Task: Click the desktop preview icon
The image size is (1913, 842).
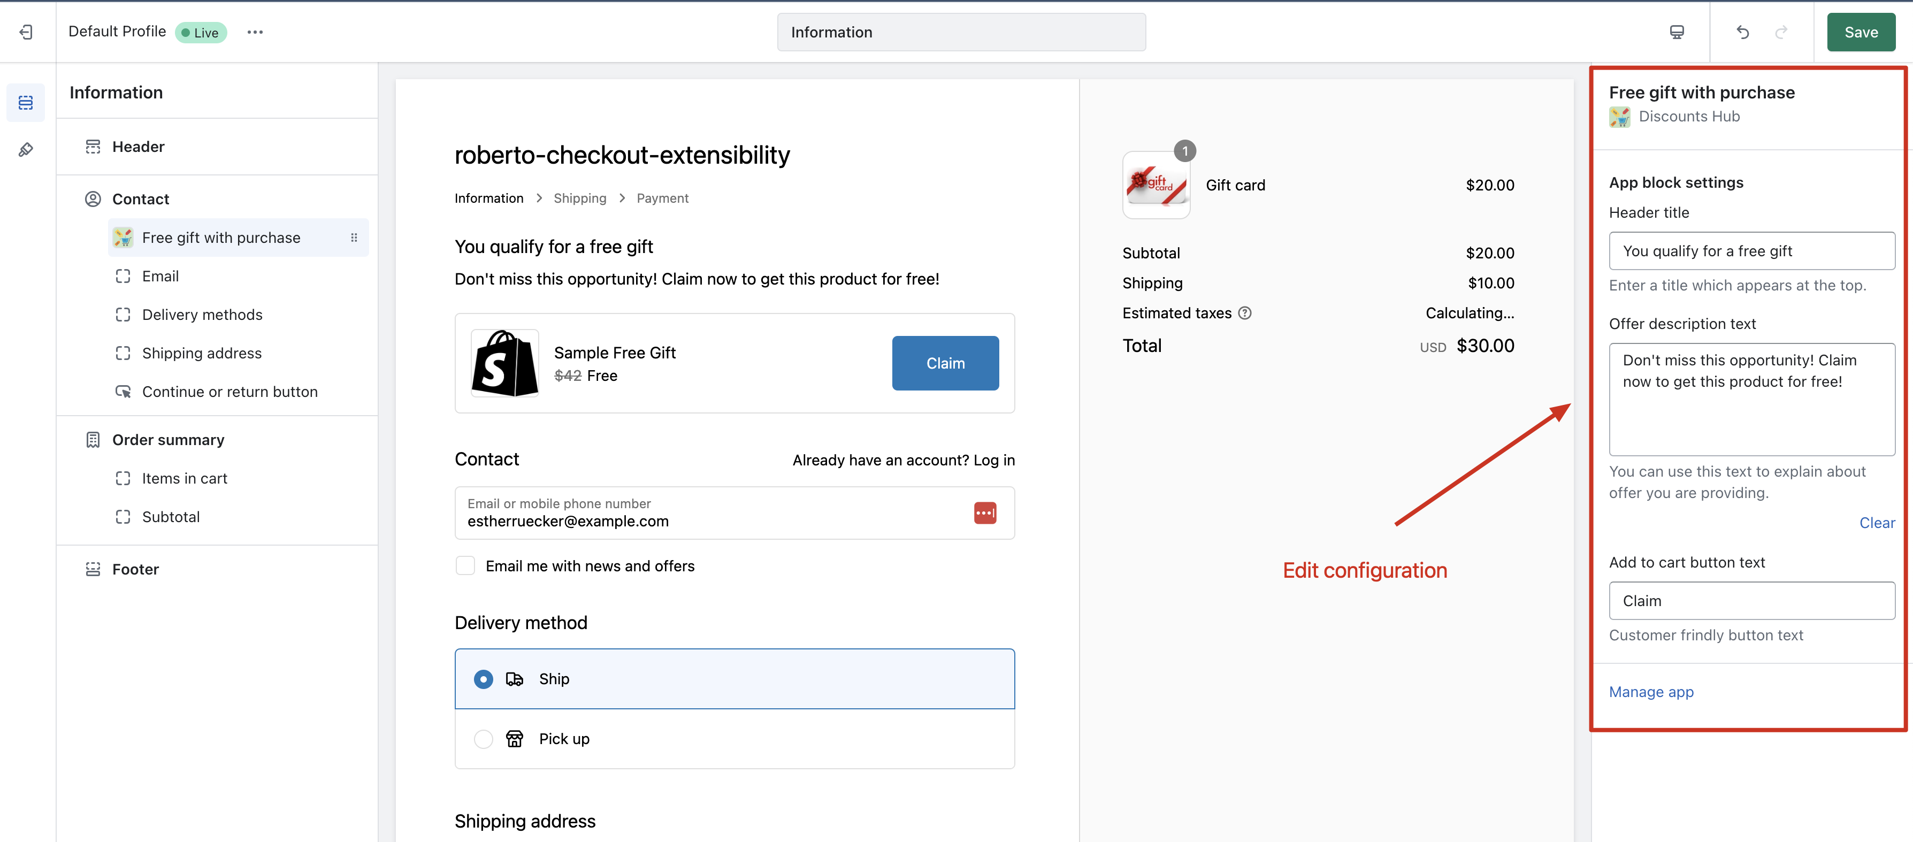Action: (1676, 32)
